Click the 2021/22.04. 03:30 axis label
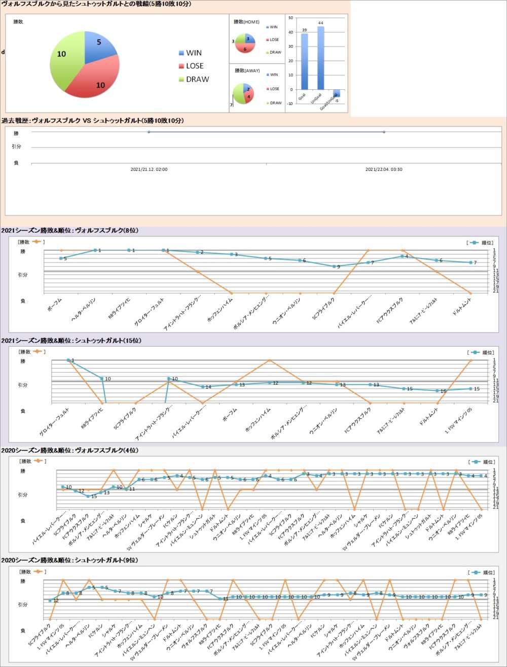The width and height of the screenshot is (507, 667). click(x=384, y=169)
